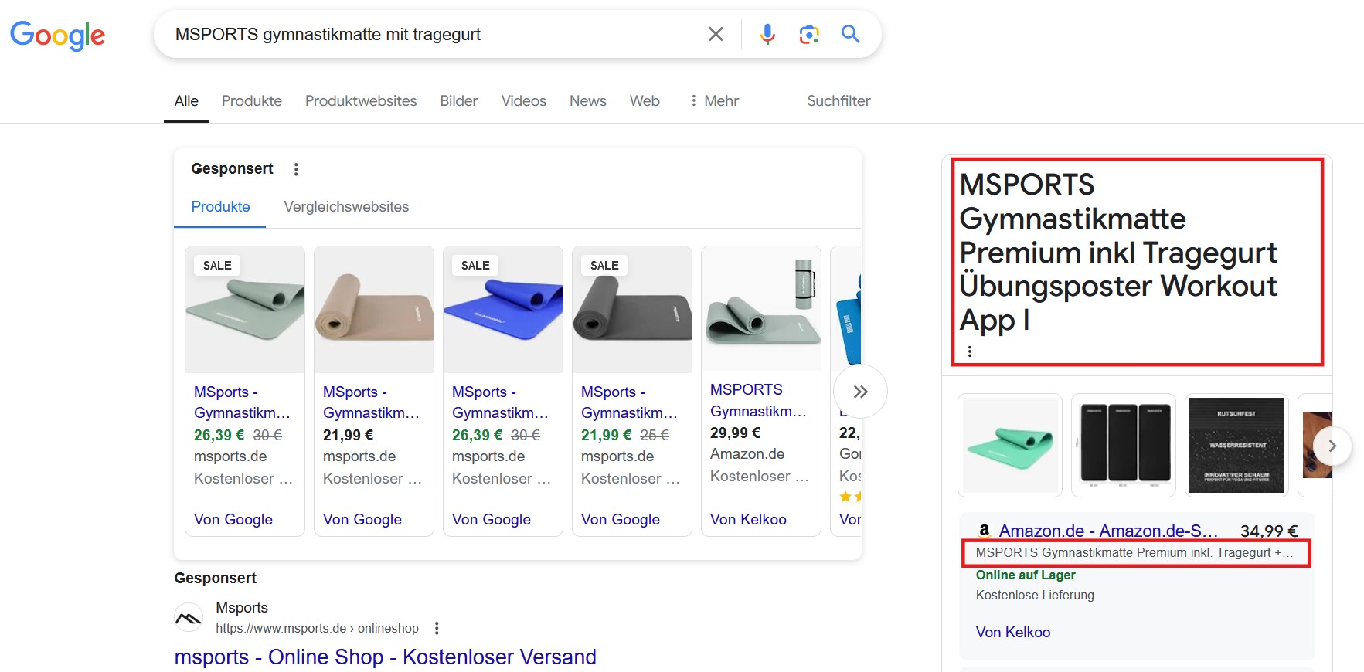Click the Kostenlose Lieferung text in the Amazon offer card
Screen dimensions: 1364x672
coord(1035,595)
